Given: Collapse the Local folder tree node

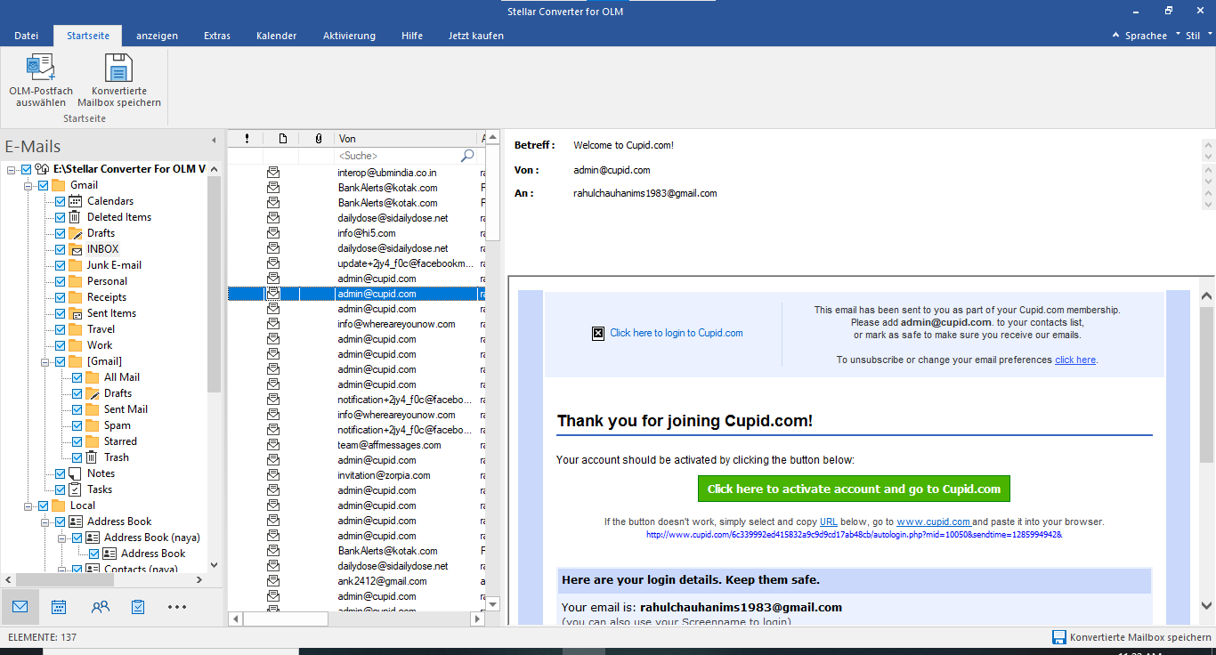Looking at the screenshot, I should 28,505.
